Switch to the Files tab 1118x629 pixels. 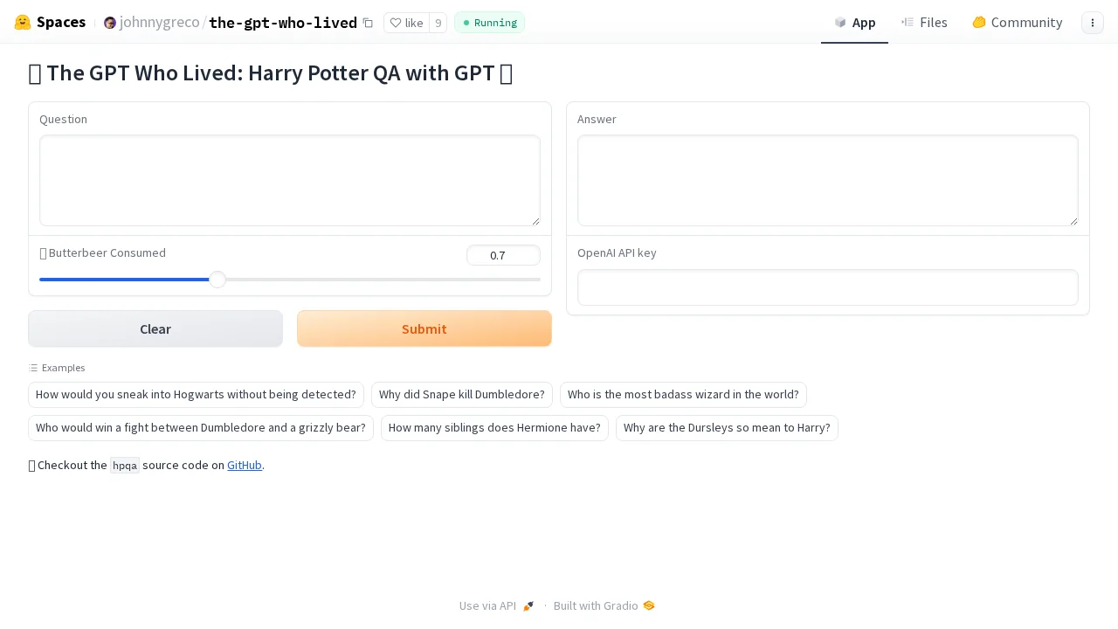click(x=924, y=23)
